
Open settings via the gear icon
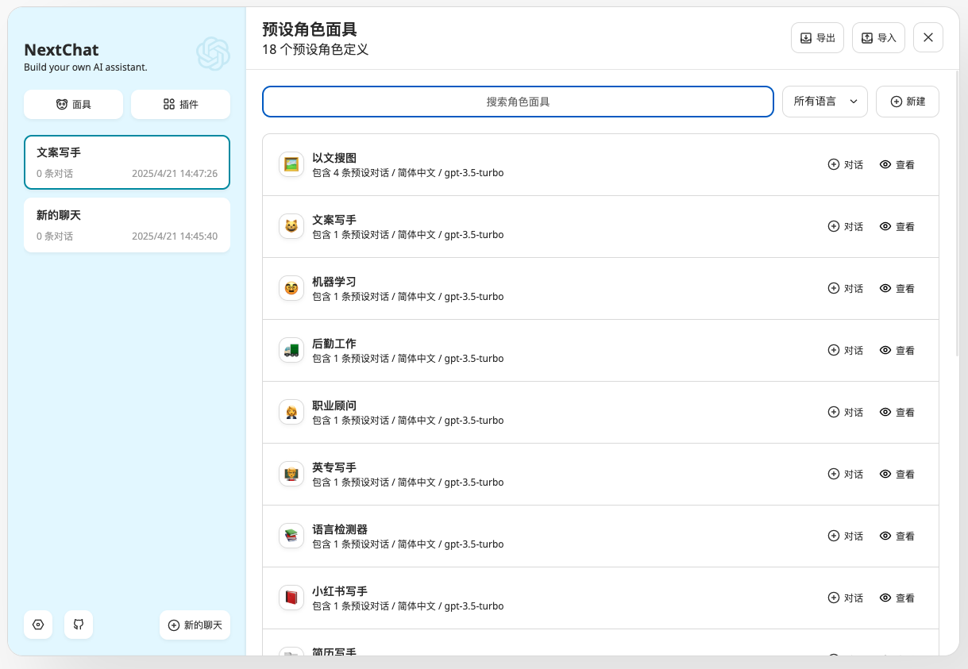(37, 625)
